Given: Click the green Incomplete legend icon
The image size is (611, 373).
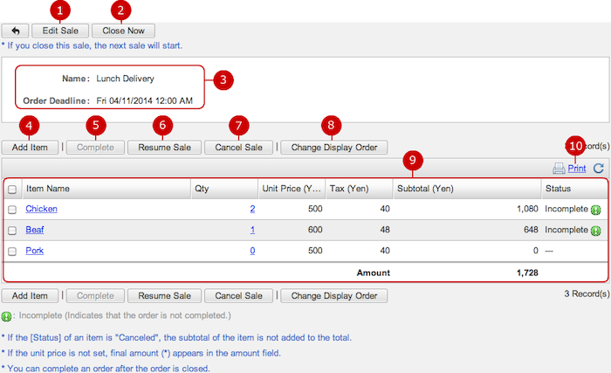Looking at the screenshot, I should 6,316.
